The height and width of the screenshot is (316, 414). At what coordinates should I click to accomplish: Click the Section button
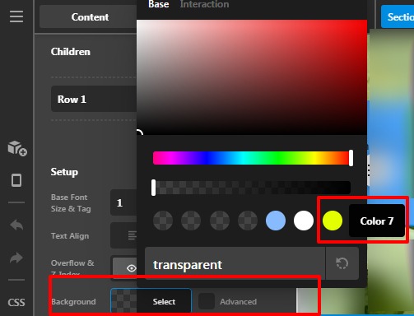(398, 17)
